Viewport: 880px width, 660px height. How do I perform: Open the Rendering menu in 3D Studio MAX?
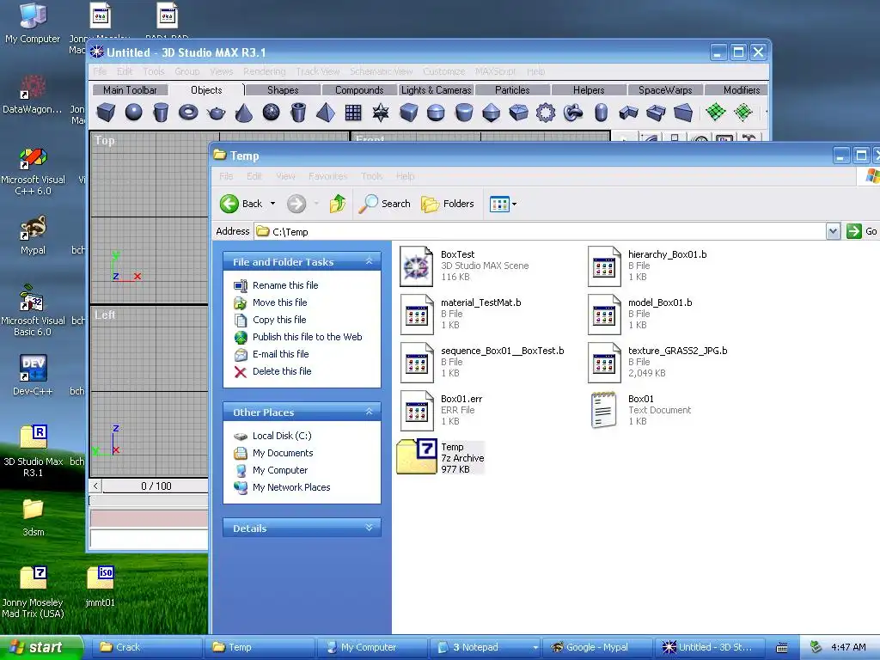tap(265, 71)
